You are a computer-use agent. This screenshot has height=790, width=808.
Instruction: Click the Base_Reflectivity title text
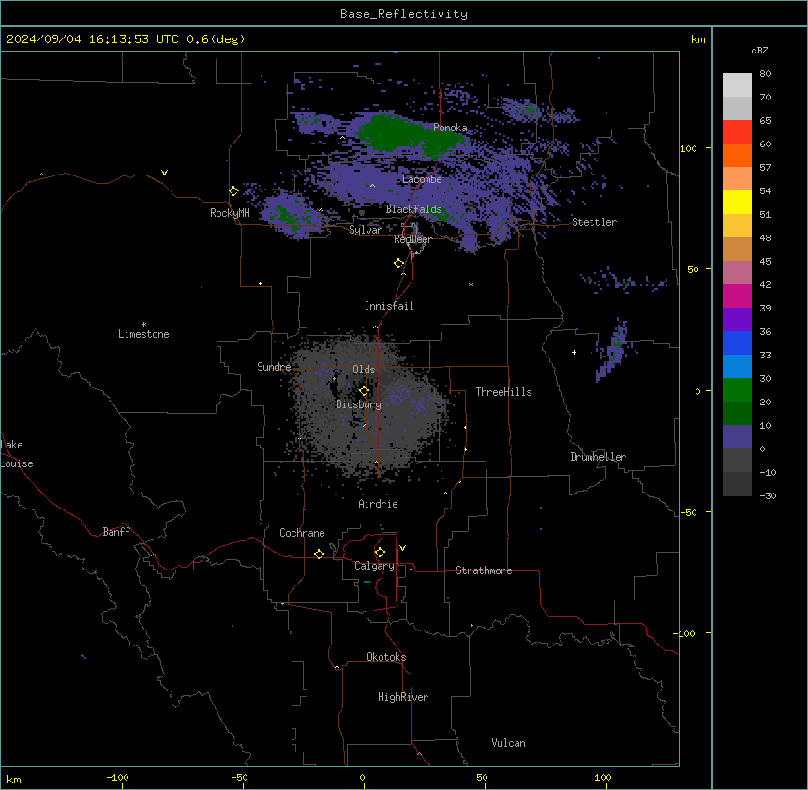(404, 14)
